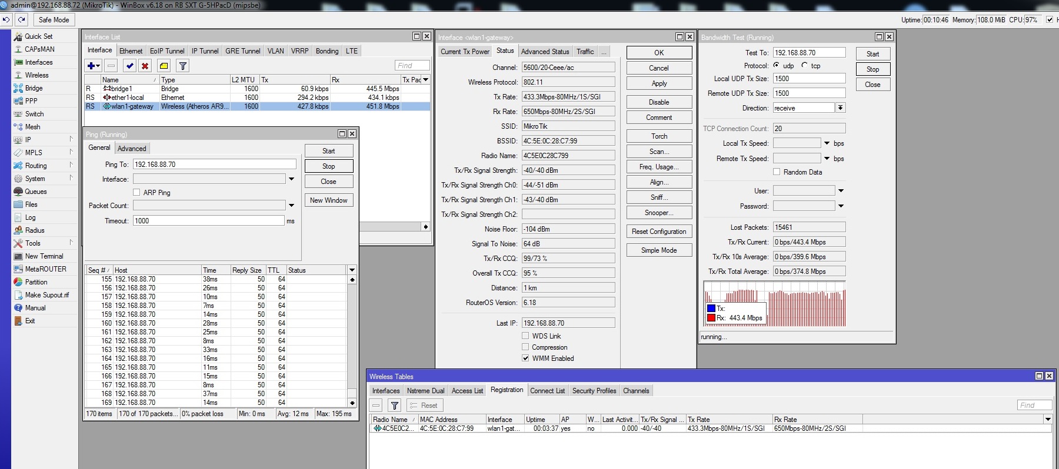The image size is (1059, 469).
Task: Open Queues sidebar item
Action: [x=35, y=192]
